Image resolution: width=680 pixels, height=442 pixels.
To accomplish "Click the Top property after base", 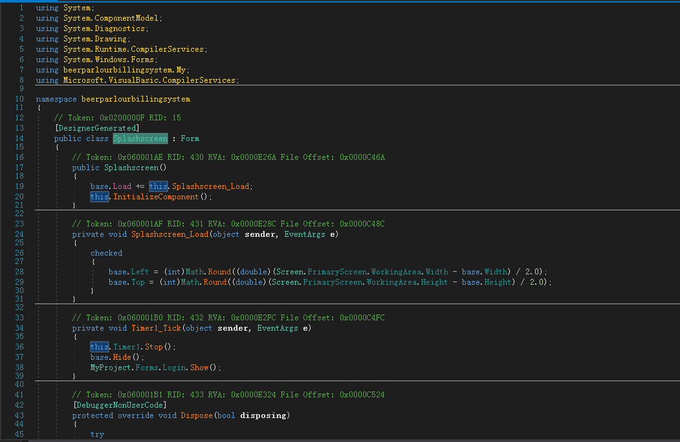I will coord(138,282).
